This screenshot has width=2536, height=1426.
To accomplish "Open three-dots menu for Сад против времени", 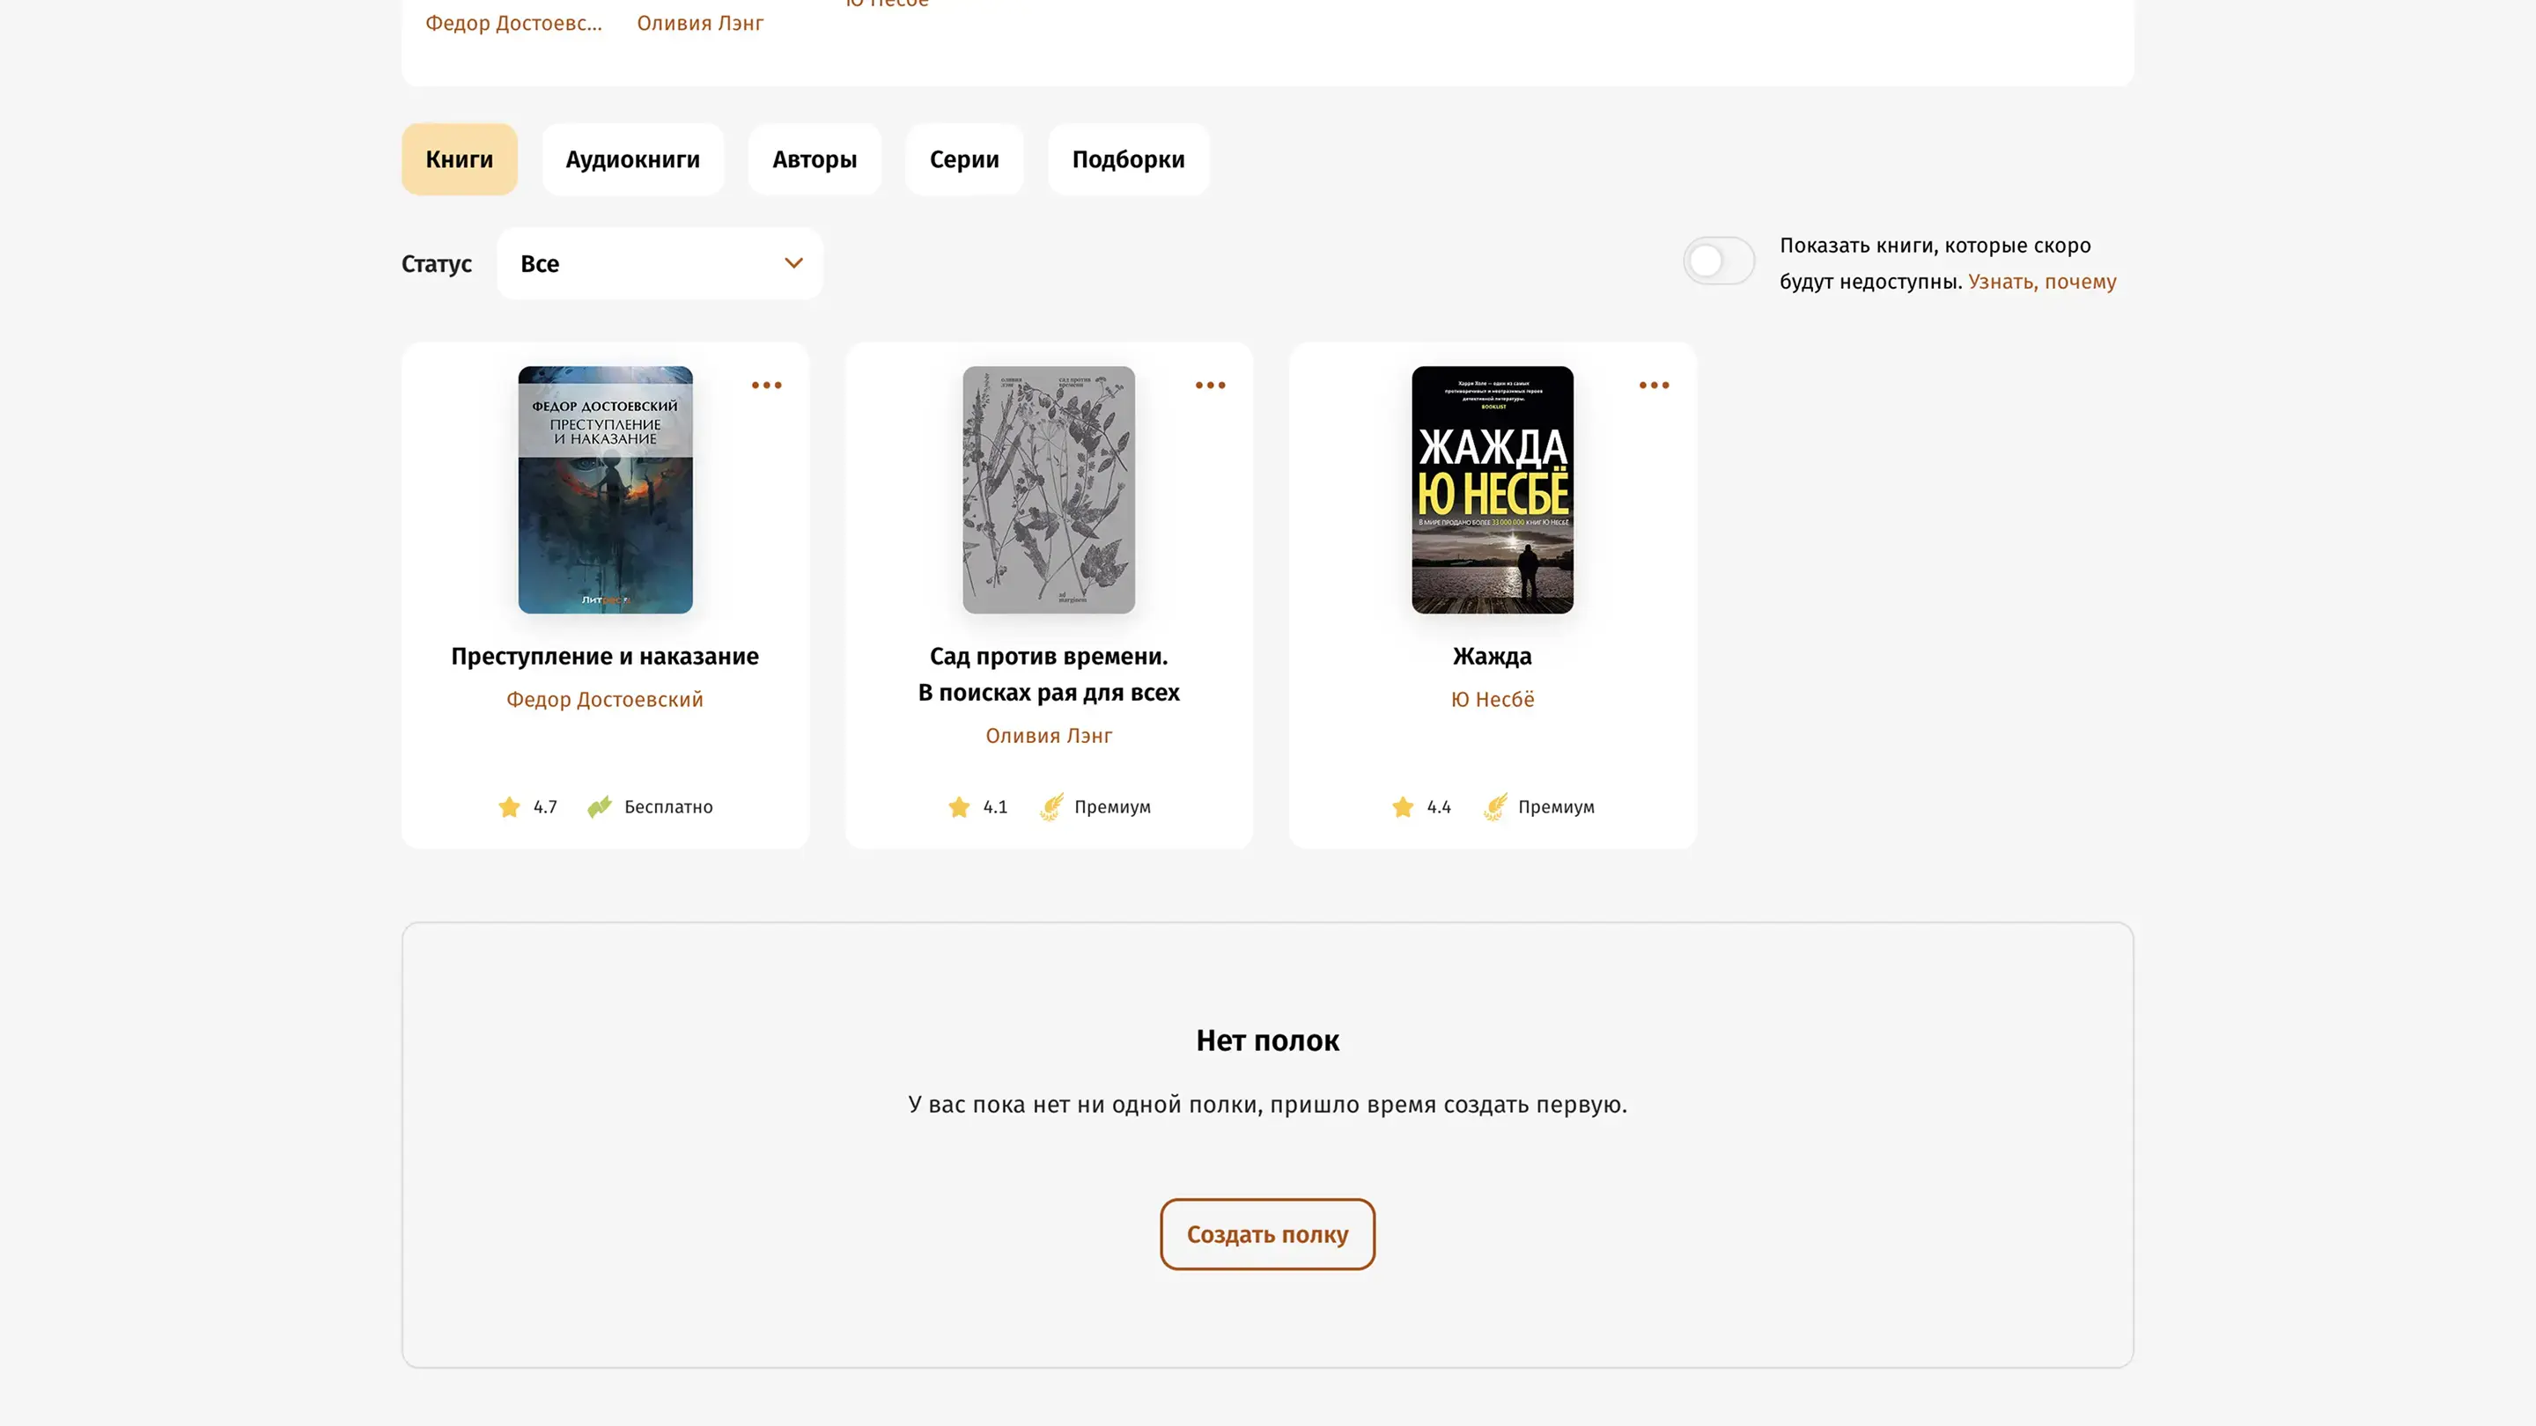I will click(x=1210, y=385).
